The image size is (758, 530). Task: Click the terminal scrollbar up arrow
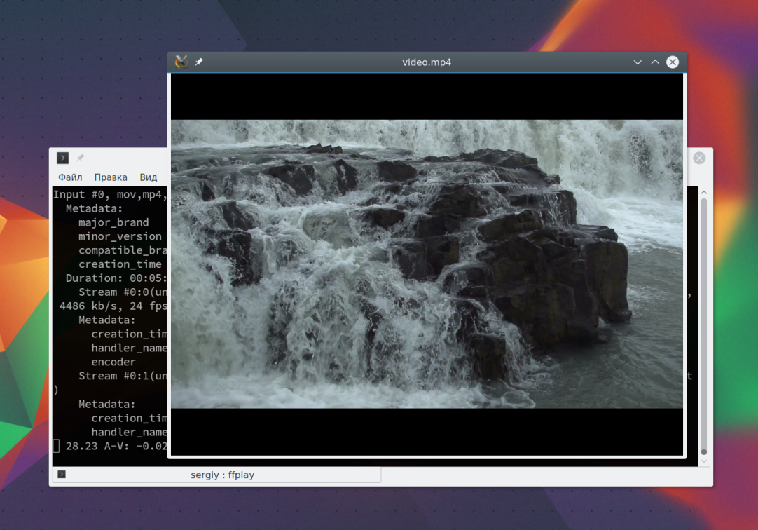(704, 193)
